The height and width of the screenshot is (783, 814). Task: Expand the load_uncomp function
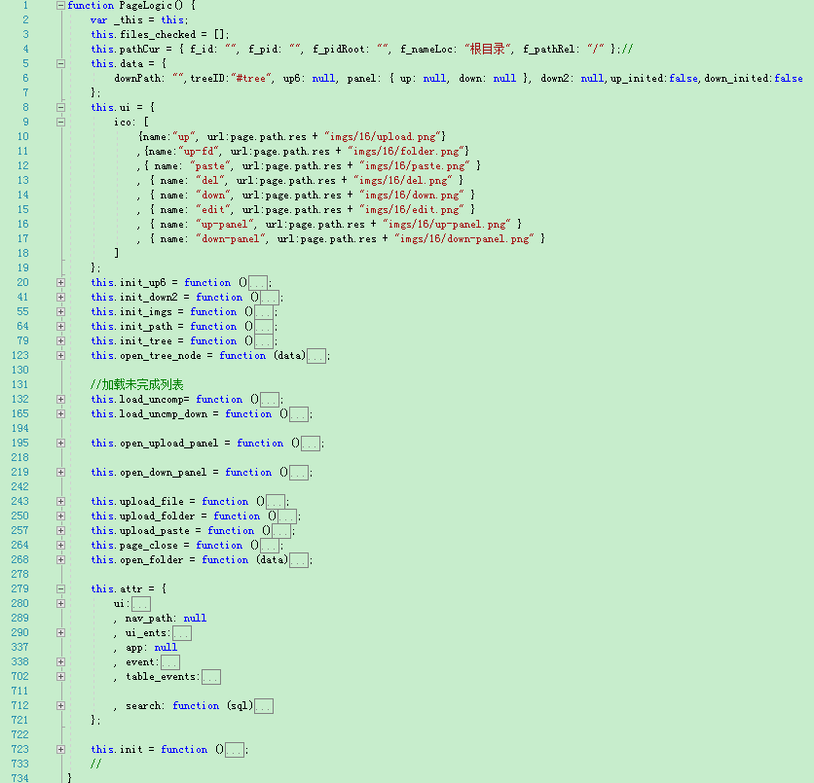click(60, 399)
